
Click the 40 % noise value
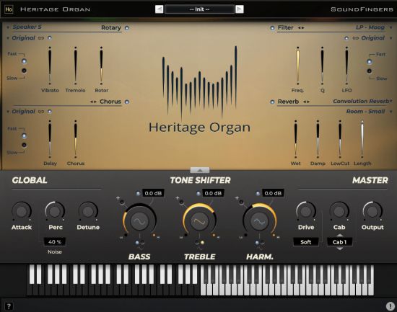(55, 241)
